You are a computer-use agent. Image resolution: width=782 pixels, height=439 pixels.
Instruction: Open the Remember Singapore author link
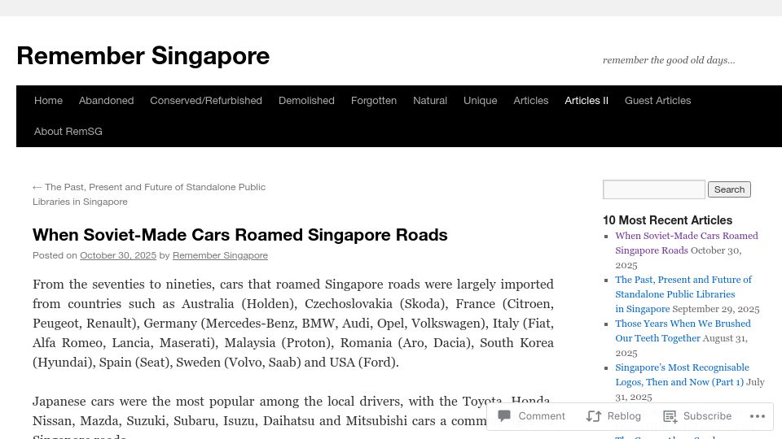click(220, 255)
